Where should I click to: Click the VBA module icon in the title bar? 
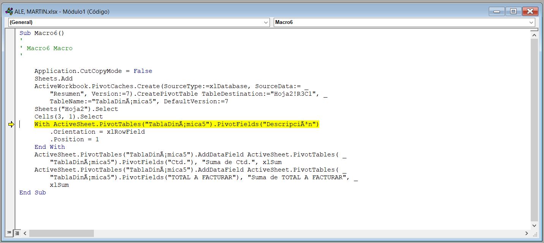tap(8, 11)
